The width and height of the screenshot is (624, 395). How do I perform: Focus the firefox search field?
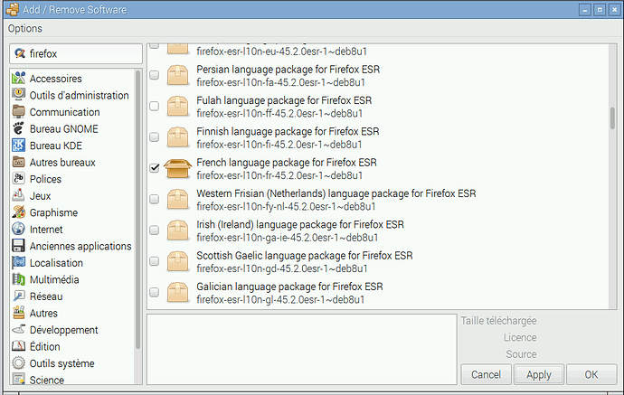(x=76, y=53)
